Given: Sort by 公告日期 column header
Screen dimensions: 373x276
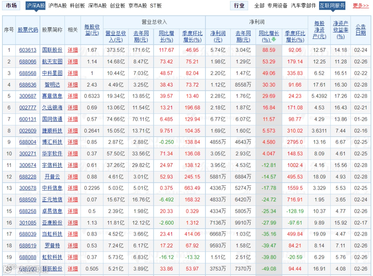Looking at the screenshot, I should (x=361, y=30).
